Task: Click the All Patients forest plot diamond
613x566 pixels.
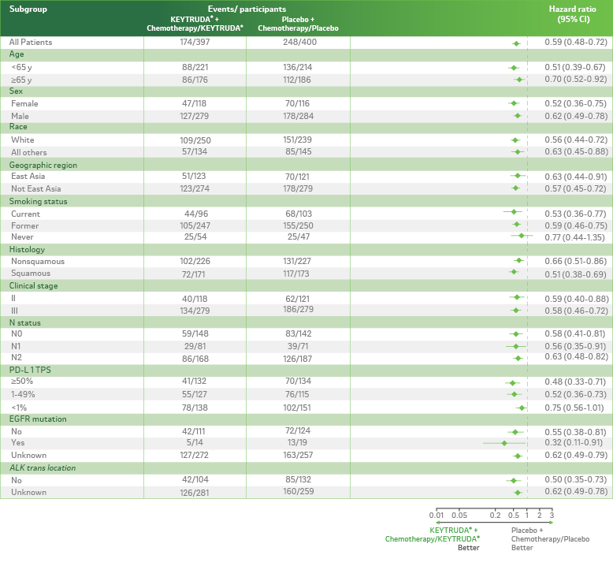Action: (x=516, y=43)
